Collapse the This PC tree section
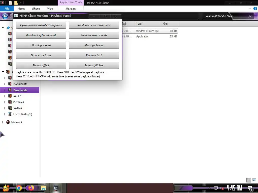 pos(3,72)
